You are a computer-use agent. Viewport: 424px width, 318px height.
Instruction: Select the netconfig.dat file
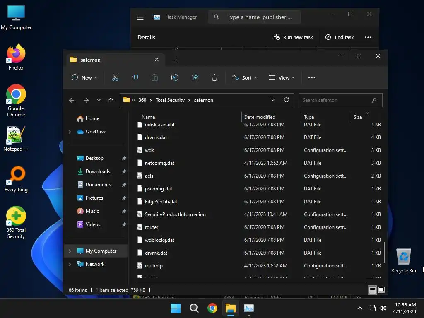point(160,163)
